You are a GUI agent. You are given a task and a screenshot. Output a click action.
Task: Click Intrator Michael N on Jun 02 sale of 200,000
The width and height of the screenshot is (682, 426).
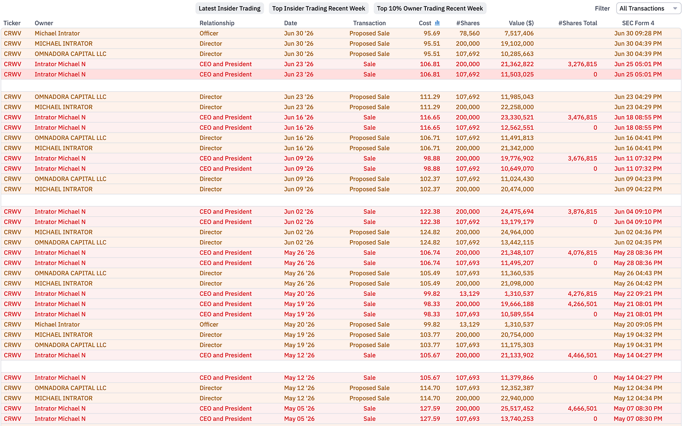[60, 212]
